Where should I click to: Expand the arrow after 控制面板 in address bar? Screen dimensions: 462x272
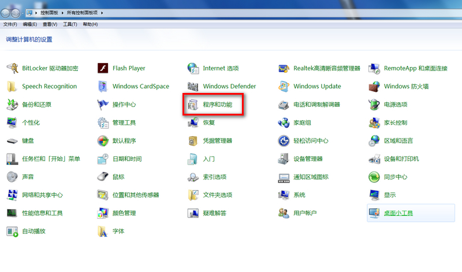coord(63,13)
